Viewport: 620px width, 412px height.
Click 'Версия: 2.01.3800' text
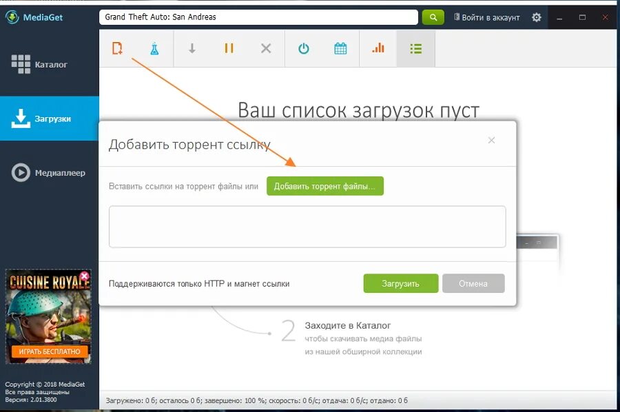tap(31, 400)
